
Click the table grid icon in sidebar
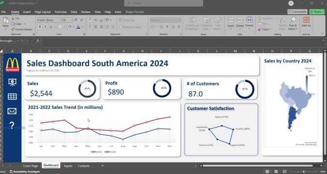point(12,97)
